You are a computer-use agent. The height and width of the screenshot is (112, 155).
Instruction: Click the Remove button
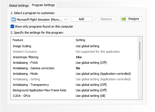coord(106,19)
